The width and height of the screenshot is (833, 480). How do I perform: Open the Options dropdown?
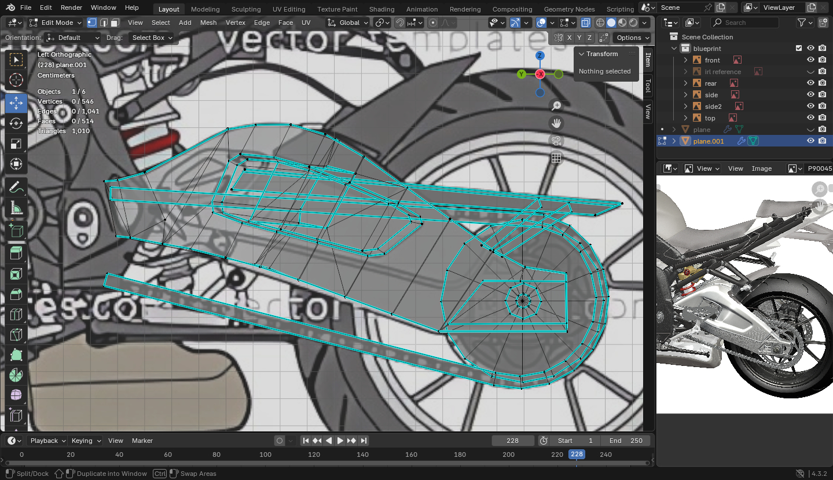pos(632,38)
